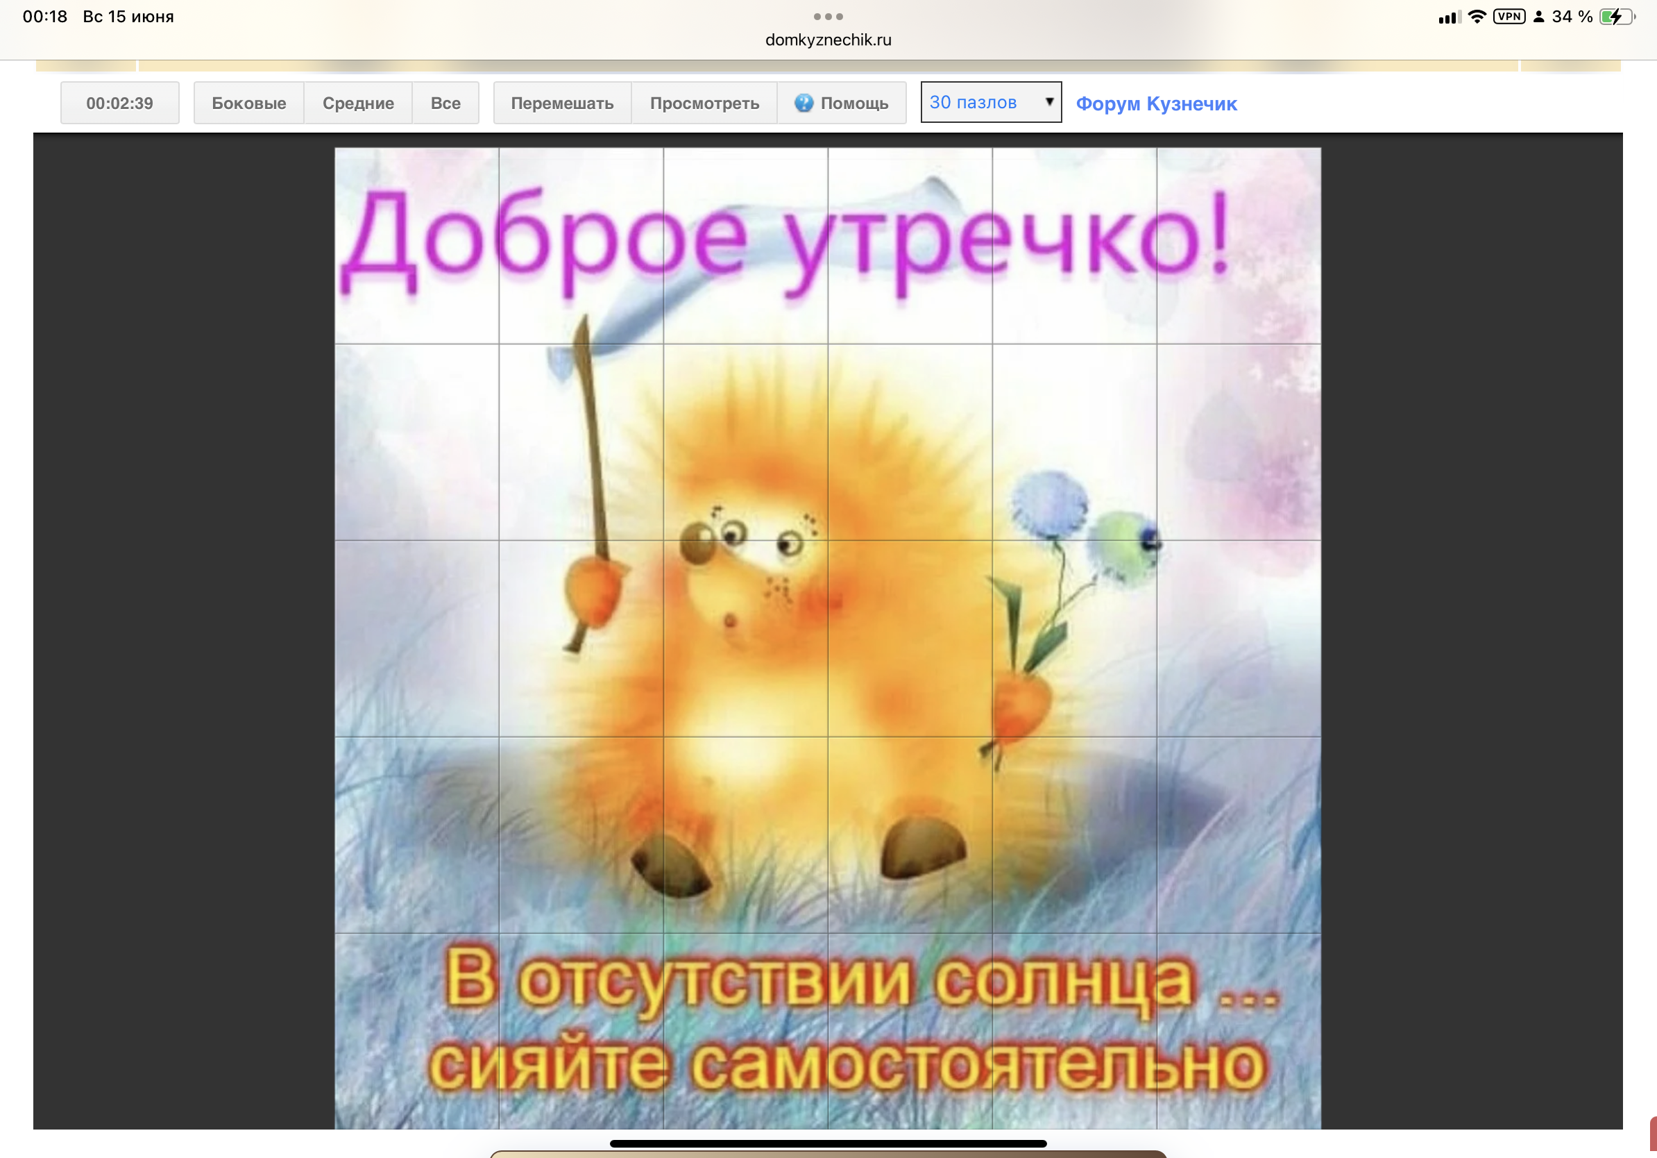Tap the cellular signal bars icon
Image resolution: width=1657 pixels, height=1158 pixels.
coord(1449,17)
